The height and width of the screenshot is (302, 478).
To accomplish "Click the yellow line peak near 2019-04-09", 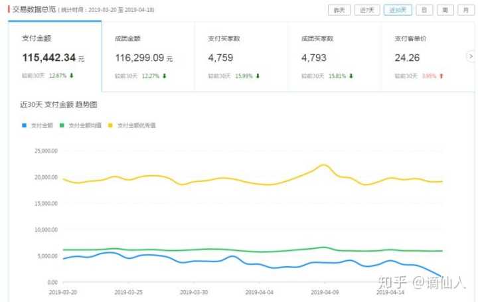I will pos(323,165).
